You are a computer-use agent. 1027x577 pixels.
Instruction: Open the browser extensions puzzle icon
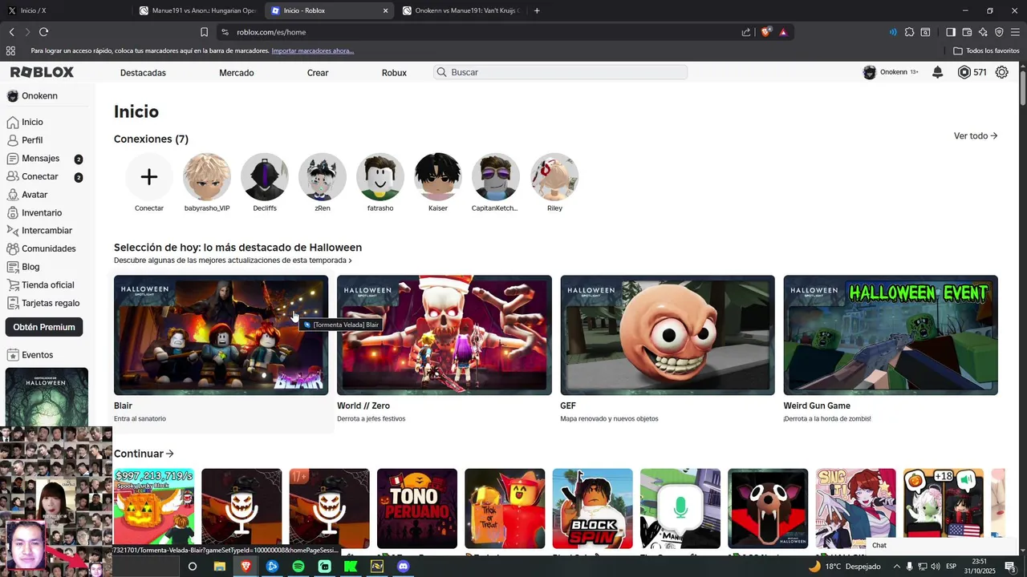click(x=909, y=32)
